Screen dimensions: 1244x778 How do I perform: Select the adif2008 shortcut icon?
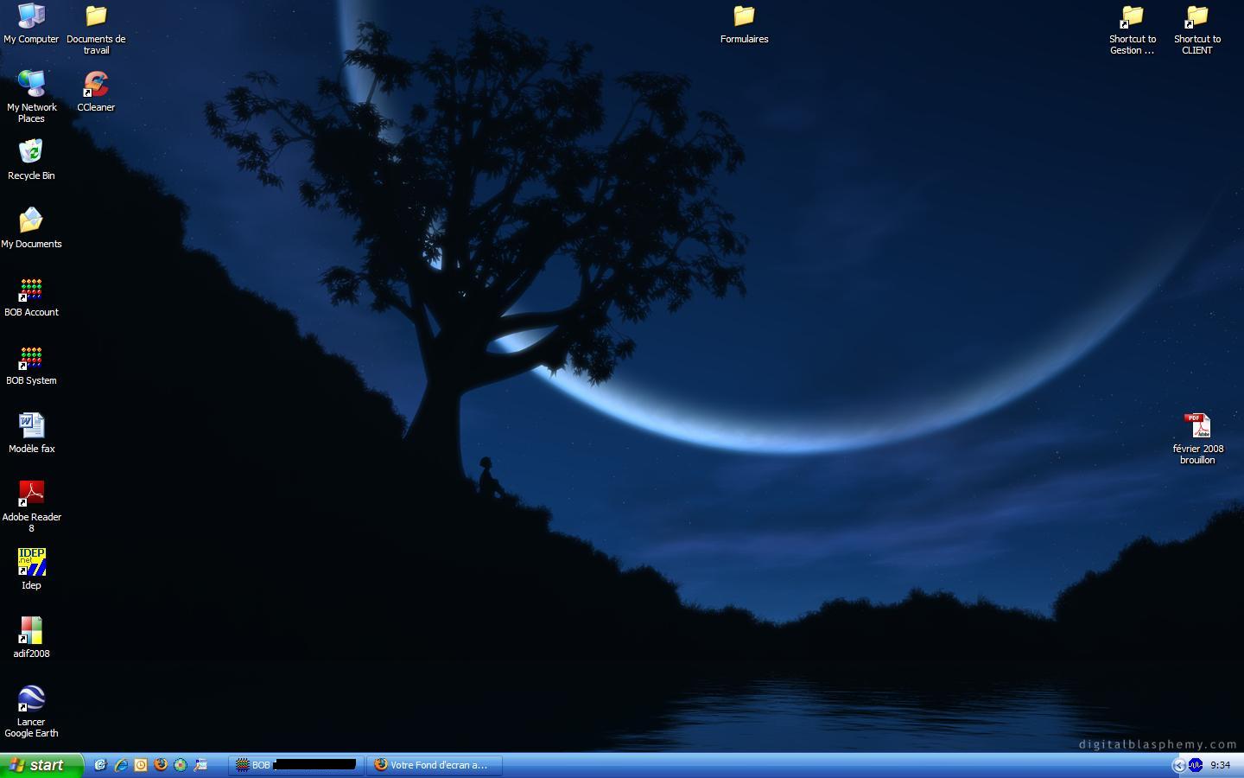click(x=31, y=638)
